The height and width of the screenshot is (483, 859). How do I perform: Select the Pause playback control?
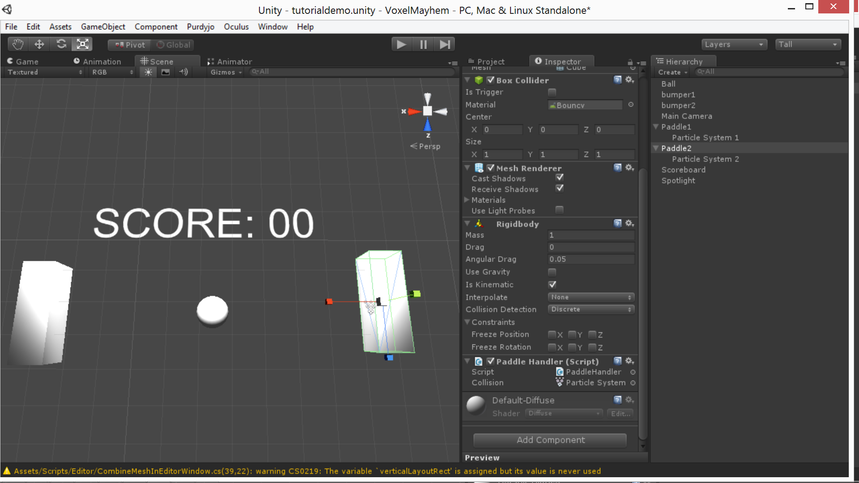423,44
